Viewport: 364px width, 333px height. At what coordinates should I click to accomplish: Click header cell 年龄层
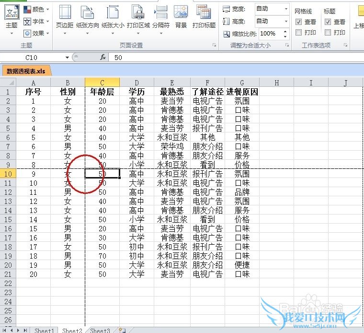pyautogui.click(x=102, y=92)
